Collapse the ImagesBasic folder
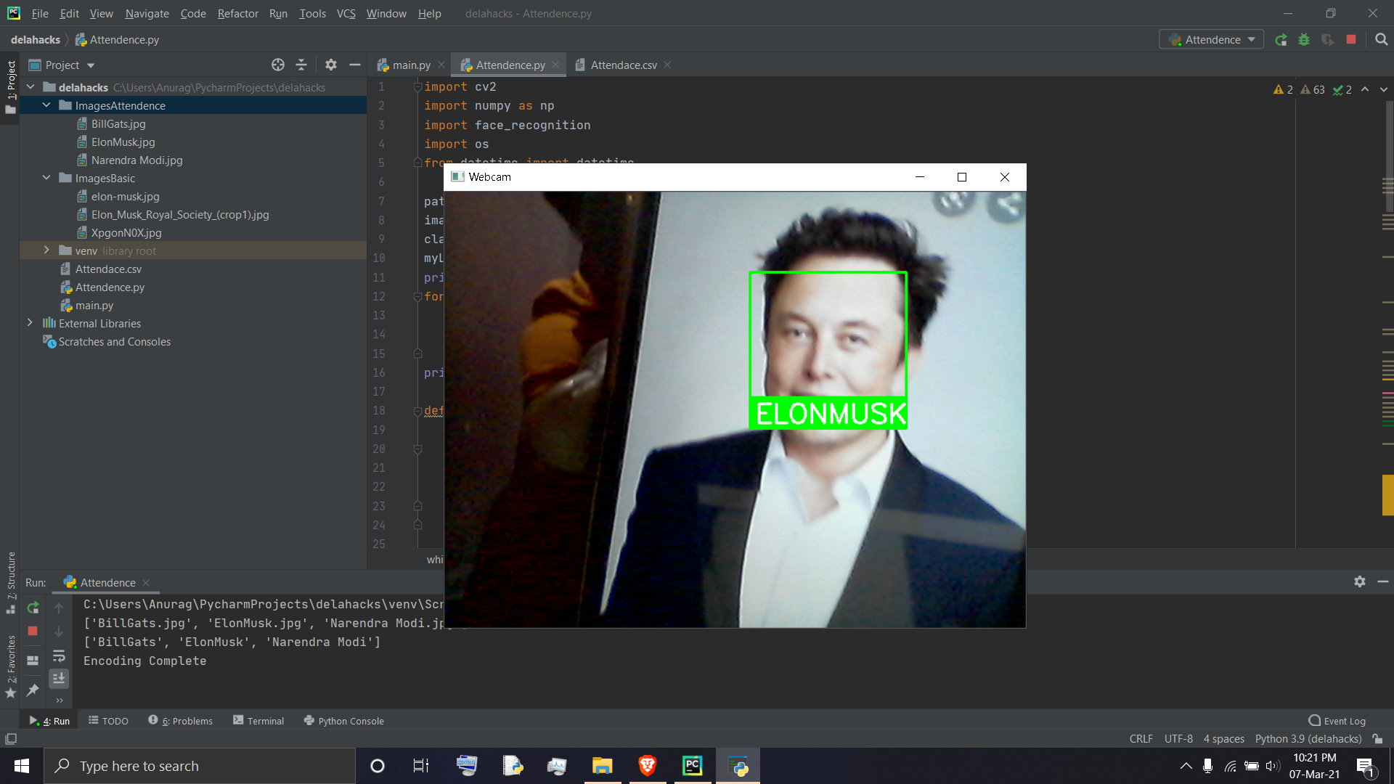Screen dimensions: 1394x784 (46, 178)
